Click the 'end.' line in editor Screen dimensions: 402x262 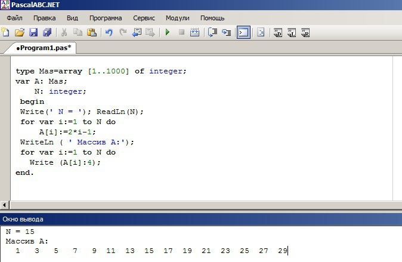24,172
